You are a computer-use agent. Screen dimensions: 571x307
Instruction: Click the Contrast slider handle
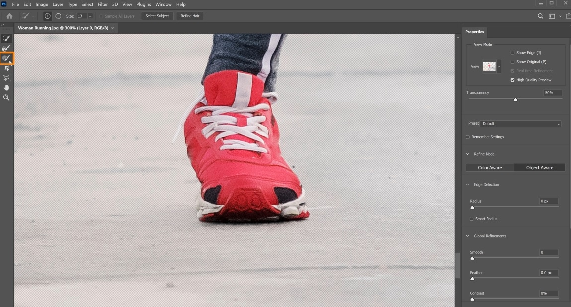point(472,299)
